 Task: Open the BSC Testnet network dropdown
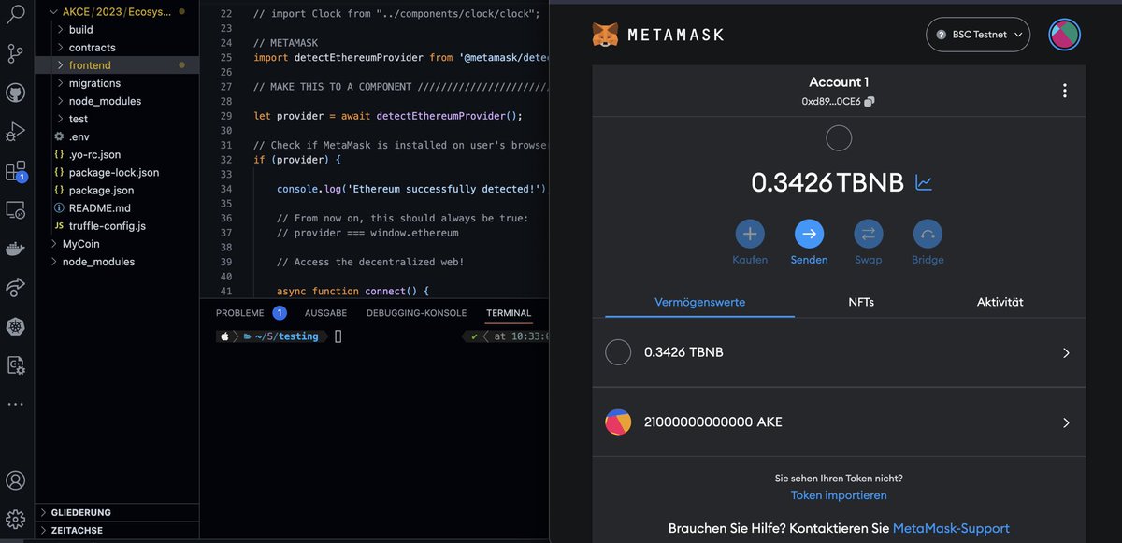pyautogui.click(x=978, y=35)
